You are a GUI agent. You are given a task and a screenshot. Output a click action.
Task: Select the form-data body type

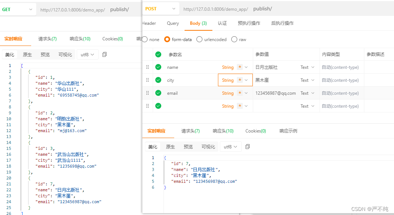click(167, 39)
